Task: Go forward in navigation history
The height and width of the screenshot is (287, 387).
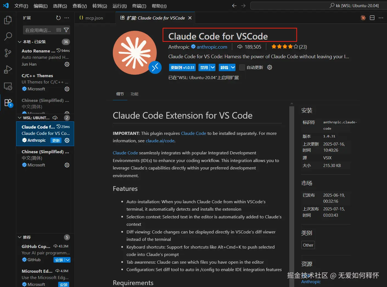Action: tap(243, 5)
